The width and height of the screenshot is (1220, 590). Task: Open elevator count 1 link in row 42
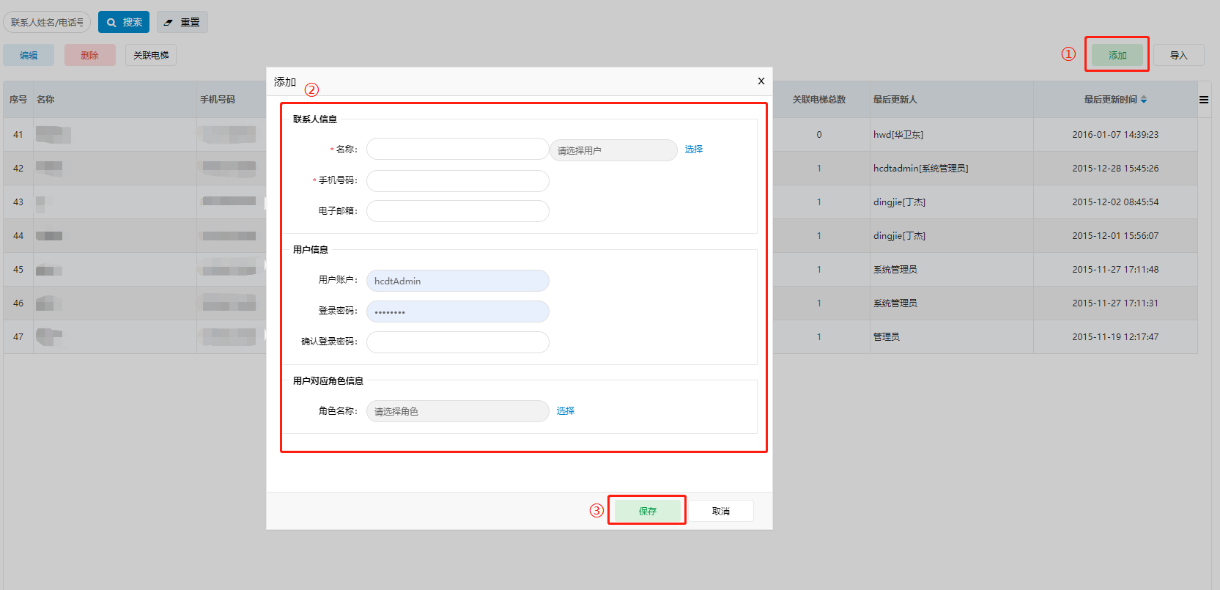(x=819, y=169)
